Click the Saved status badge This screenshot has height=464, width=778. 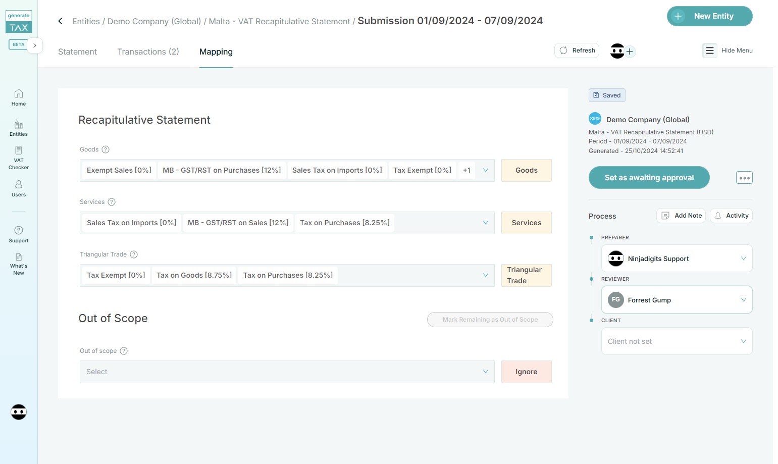click(x=607, y=95)
